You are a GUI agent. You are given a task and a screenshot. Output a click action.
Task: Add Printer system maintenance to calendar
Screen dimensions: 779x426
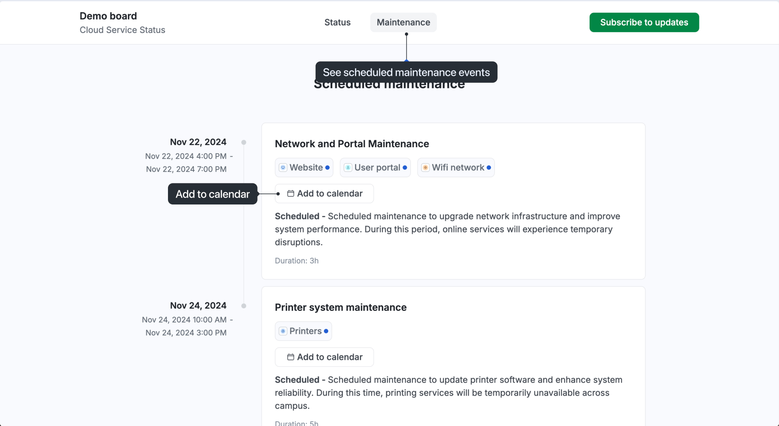point(324,357)
